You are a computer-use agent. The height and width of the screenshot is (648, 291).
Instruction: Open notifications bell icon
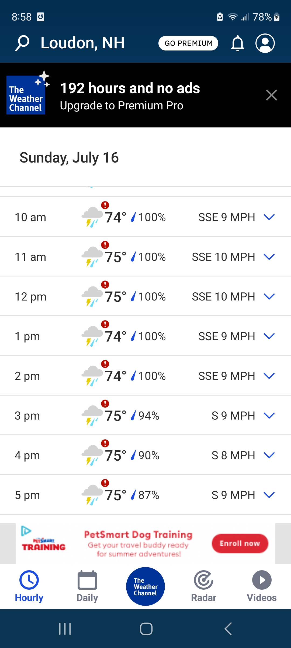(x=237, y=43)
